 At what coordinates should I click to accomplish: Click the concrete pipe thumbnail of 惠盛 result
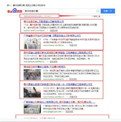click(x=32, y=44)
